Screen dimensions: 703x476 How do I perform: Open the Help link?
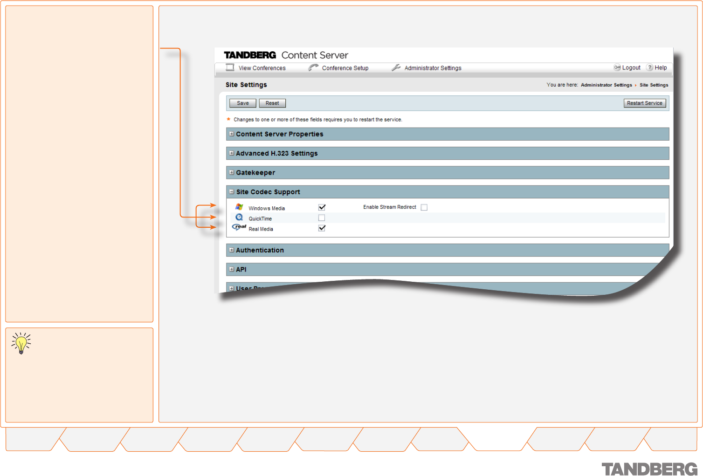click(661, 68)
